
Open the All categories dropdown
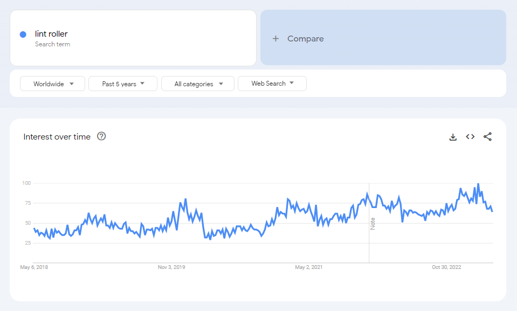pyautogui.click(x=197, y=84)
